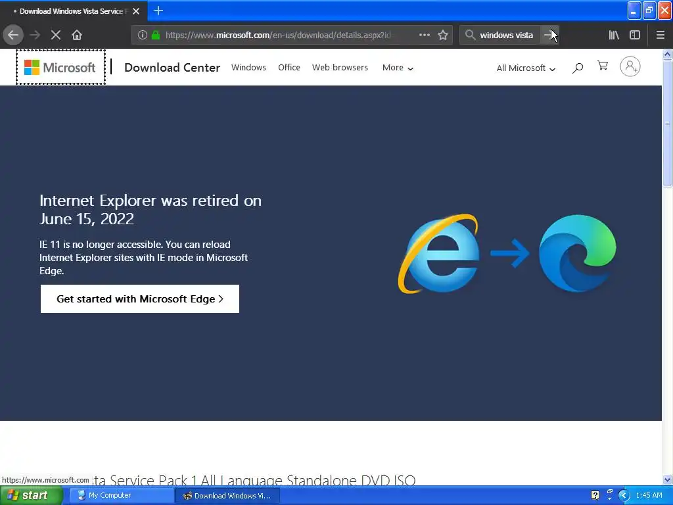Click the help question mark tray icon

595,496
